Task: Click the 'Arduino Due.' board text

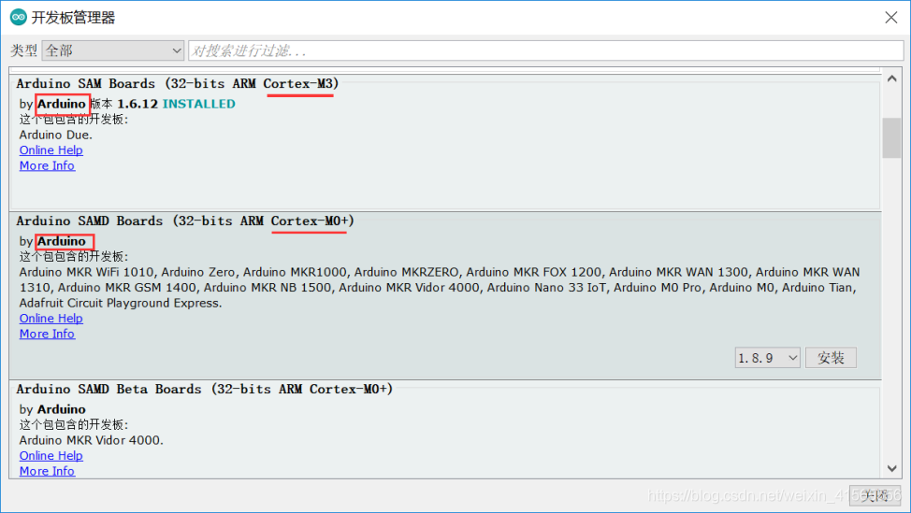Action: pos(56,135)
